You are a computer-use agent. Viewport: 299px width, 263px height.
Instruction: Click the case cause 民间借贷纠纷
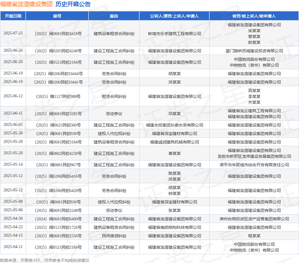tap(114, 236)
